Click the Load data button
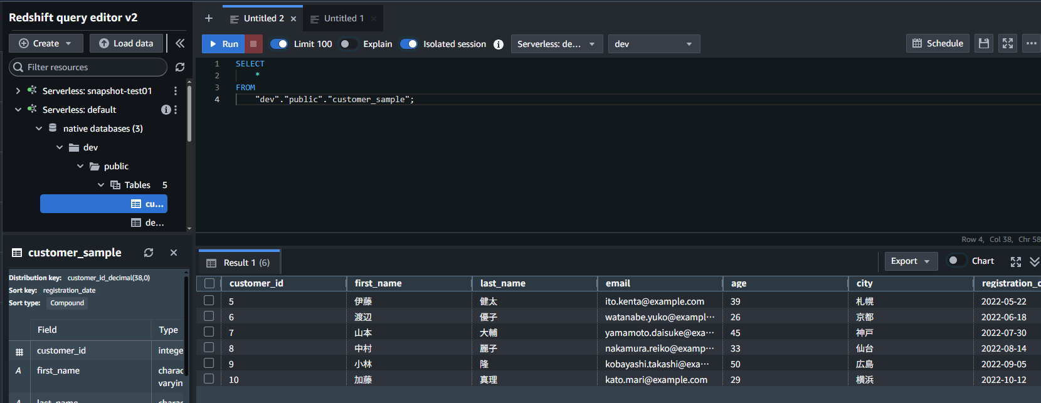The image size is (1041, 403). [x=126, y=43]
